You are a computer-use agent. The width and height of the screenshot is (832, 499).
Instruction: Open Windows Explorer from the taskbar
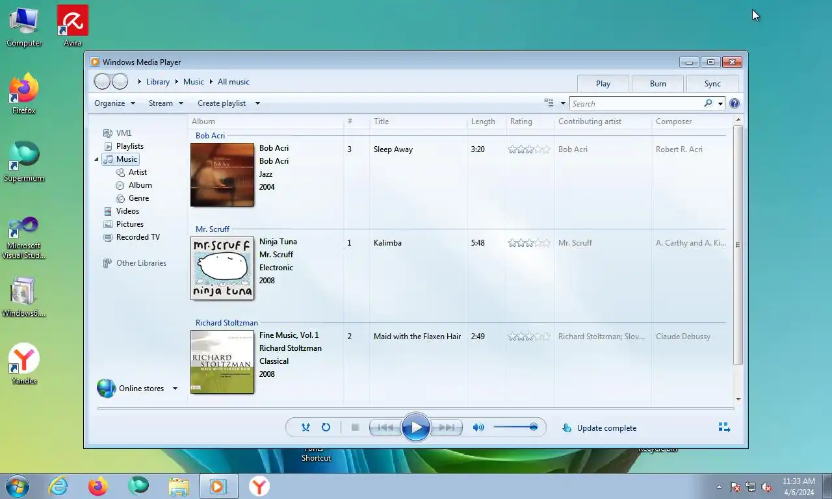point(179,486)
